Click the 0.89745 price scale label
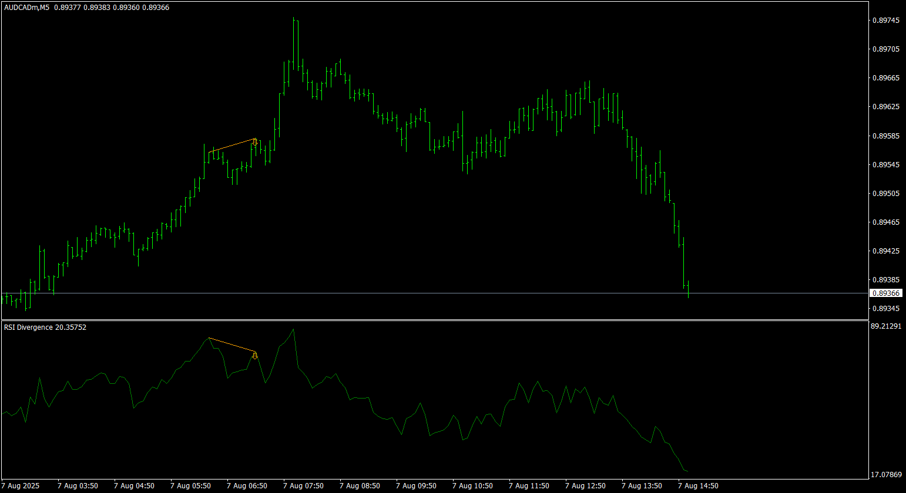 click(x=886, y=20)
